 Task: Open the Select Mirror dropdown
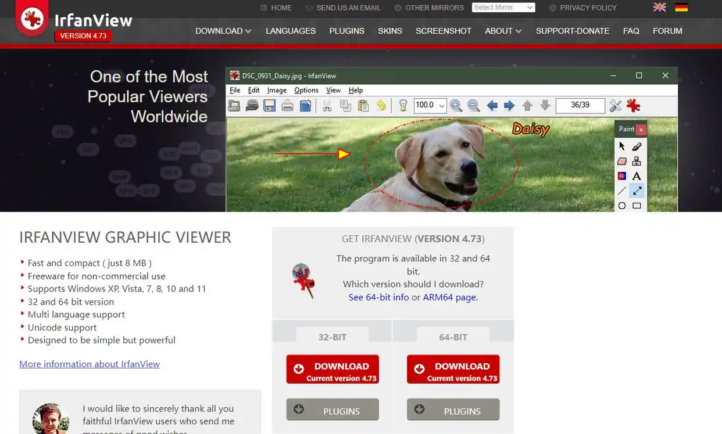[x=503, y=8]
